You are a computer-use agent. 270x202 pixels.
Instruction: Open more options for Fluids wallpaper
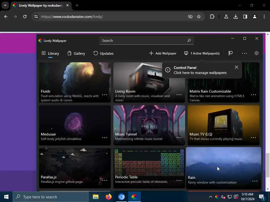tap(105, 95)
